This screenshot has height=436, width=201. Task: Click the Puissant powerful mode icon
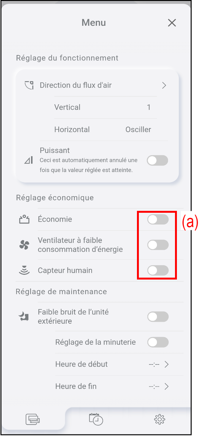click(x=29, y=161)
